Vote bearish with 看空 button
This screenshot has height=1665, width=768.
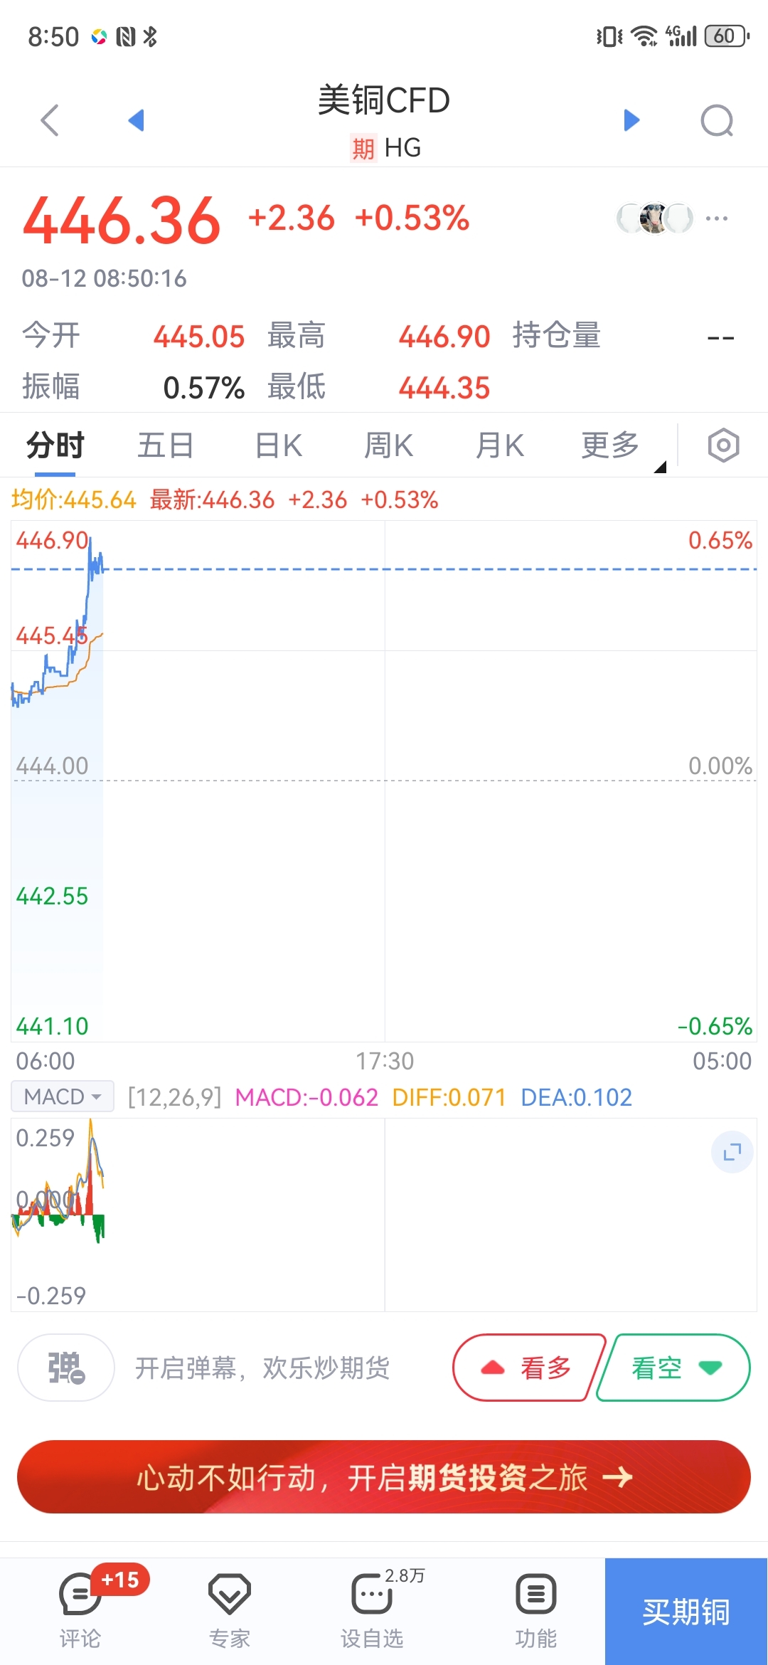coord(674,1368)
